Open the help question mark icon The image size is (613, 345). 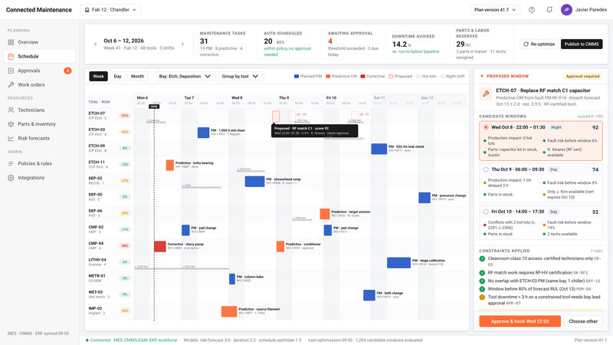[532, 10]
